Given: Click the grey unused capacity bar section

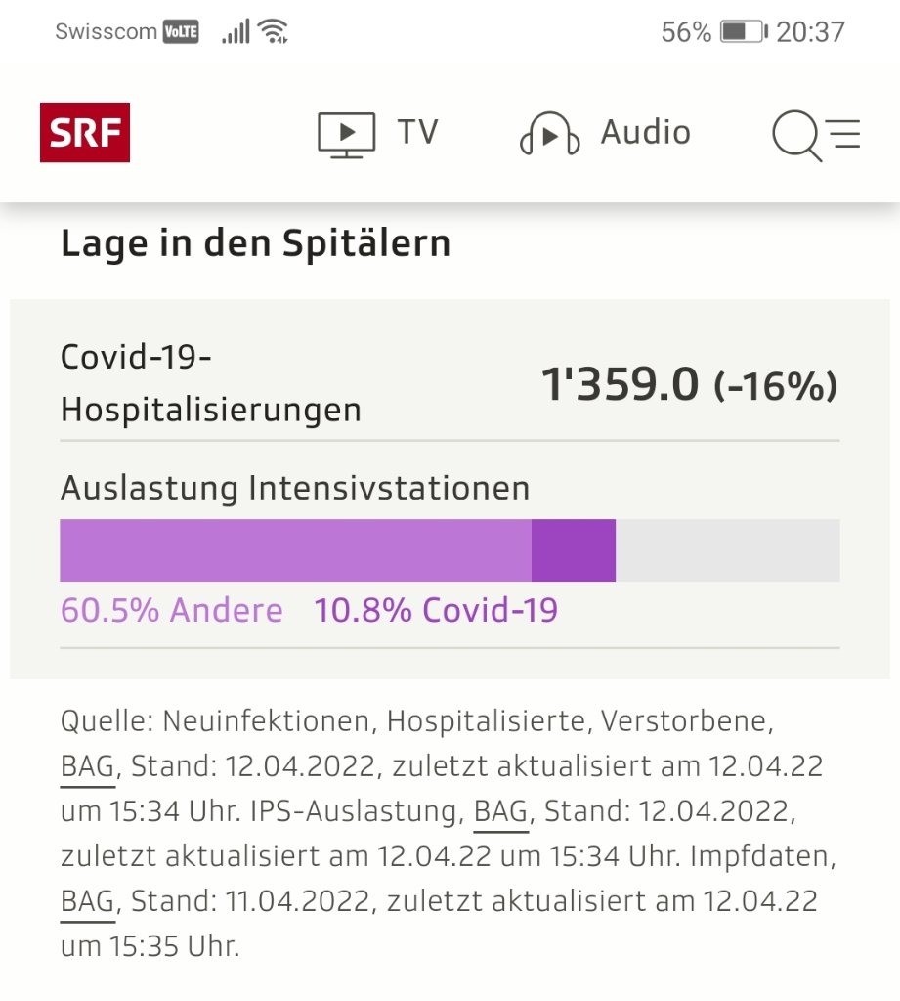Looking at the screenshot, I should tap(727, 550).
